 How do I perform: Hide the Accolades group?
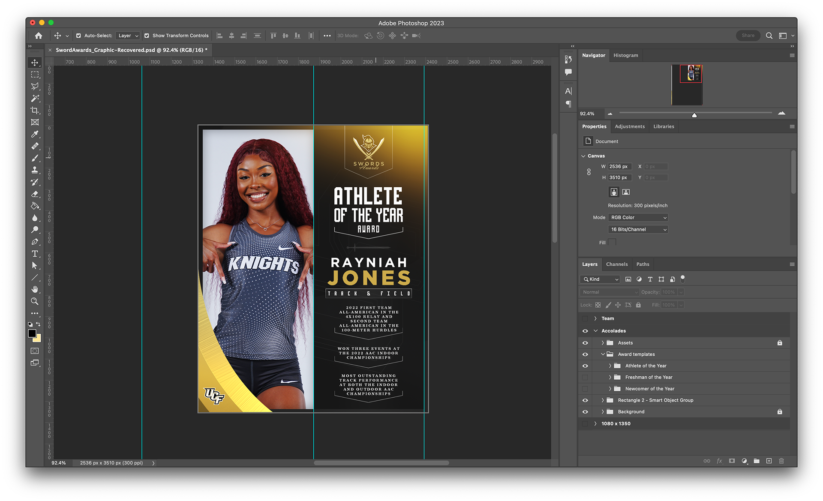click(x=585, y=331)
